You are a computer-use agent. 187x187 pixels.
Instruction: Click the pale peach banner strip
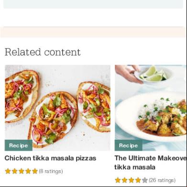pos(93,33)
